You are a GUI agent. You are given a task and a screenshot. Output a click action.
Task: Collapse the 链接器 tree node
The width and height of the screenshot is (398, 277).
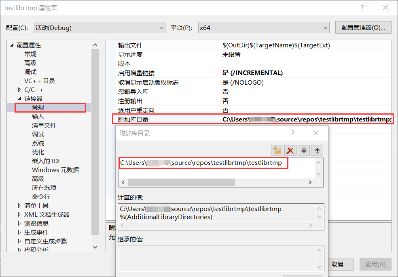(x=19, y=98)
